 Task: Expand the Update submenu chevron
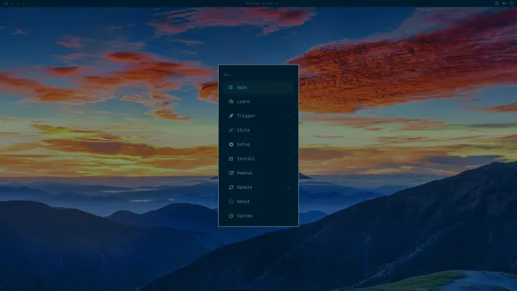[289, 187]
